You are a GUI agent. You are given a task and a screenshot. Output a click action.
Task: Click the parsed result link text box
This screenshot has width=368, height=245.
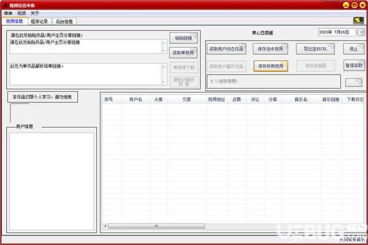86,74
